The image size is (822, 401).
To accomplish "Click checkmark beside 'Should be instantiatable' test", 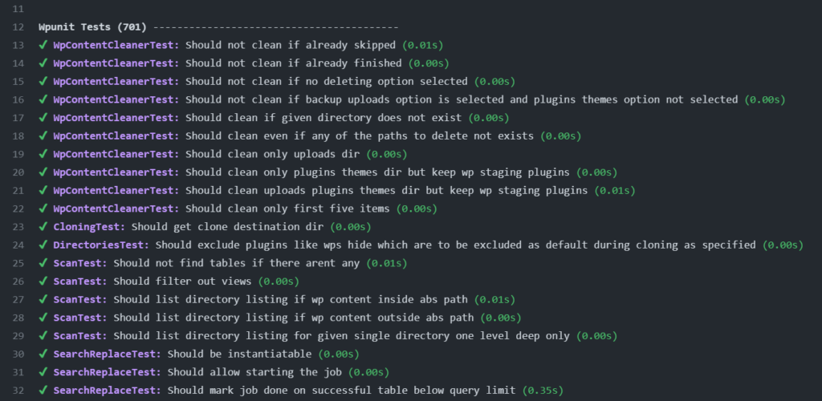I will [43, 354].
